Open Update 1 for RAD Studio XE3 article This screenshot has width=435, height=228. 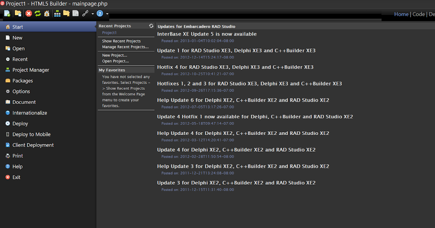click(x=236, y=51)
